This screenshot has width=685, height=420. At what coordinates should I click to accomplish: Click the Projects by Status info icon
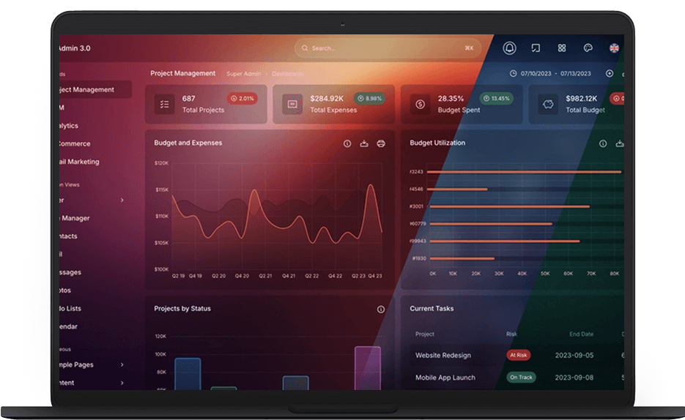pos(381,310)
